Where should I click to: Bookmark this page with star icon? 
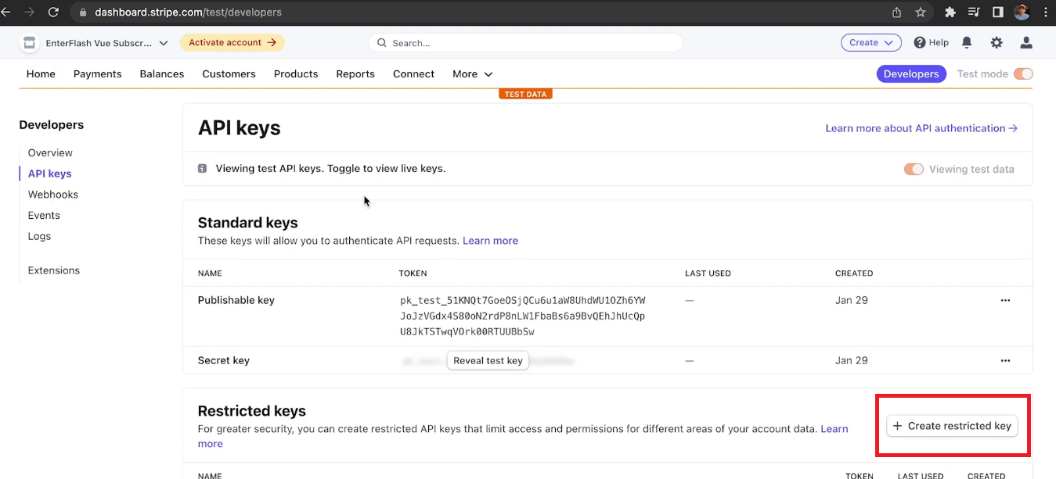pyautogui.click(x=921, y=13)
